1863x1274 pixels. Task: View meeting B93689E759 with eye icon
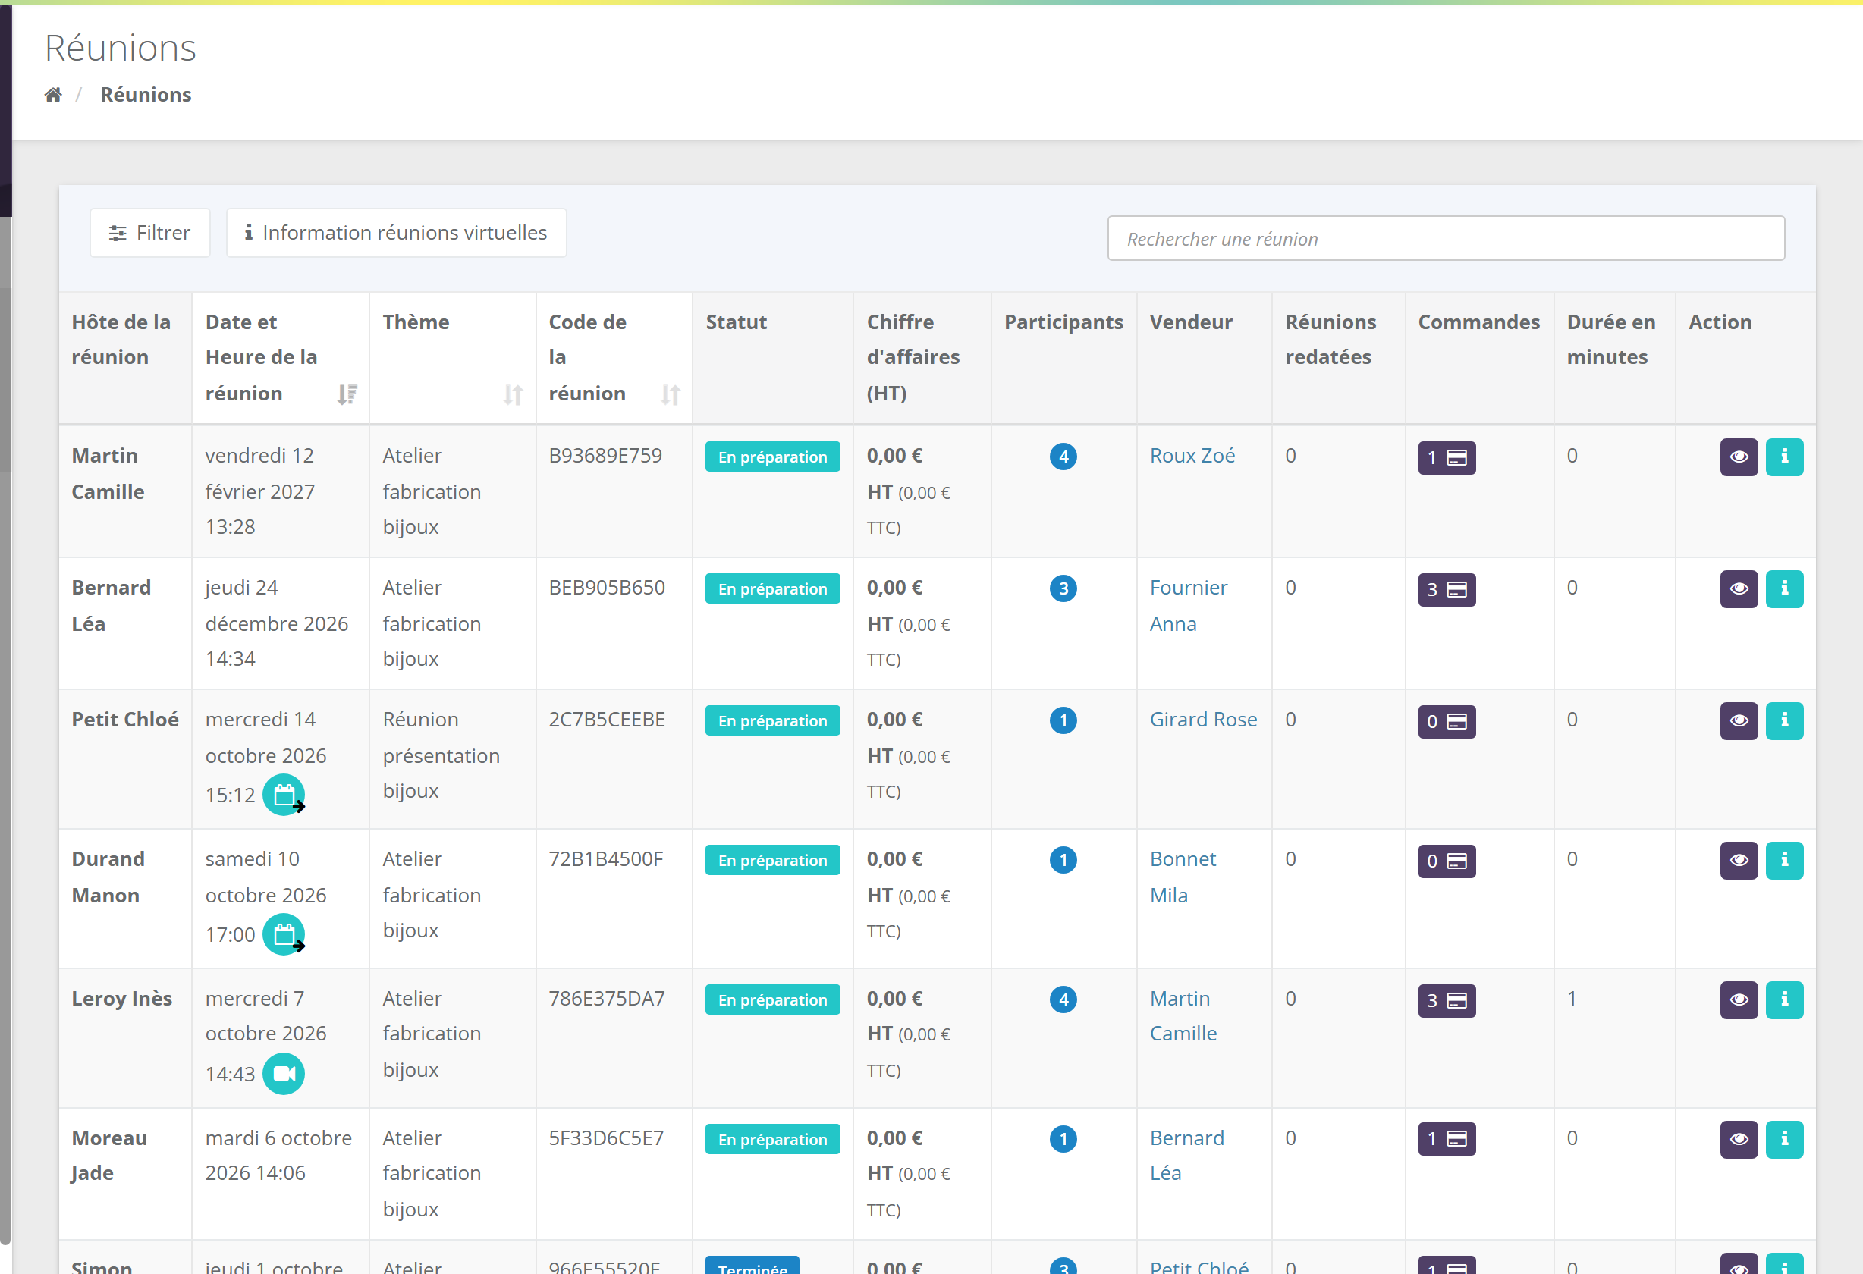[x=1738, y=457]
